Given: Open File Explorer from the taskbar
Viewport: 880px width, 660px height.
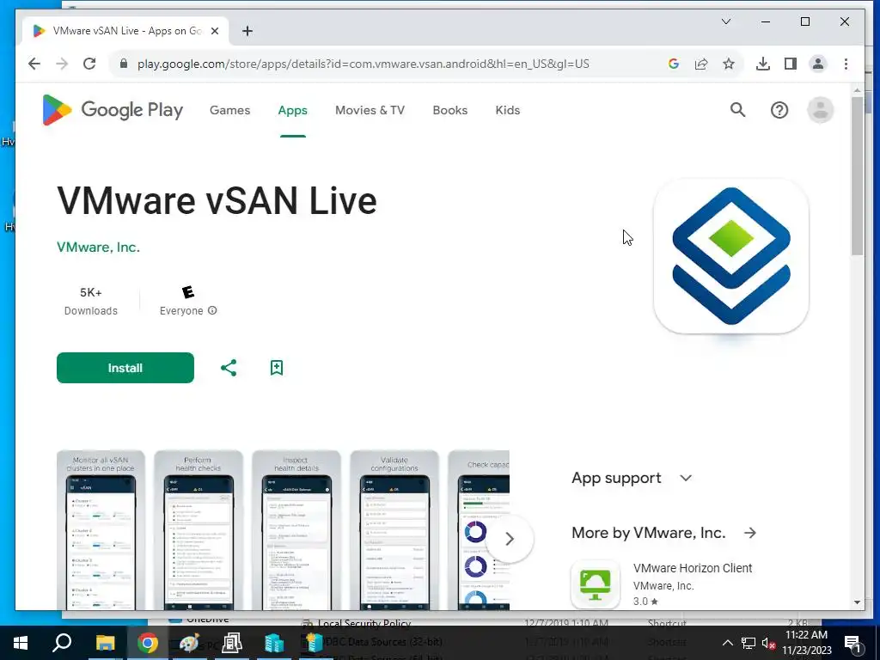Looking at the screenshot, I should (x=105, y=643).
